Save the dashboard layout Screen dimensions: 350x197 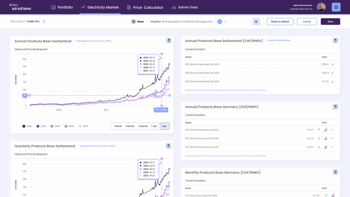point(331,22)
